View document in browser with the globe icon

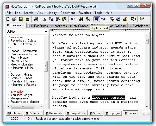(x=118, y=19)
